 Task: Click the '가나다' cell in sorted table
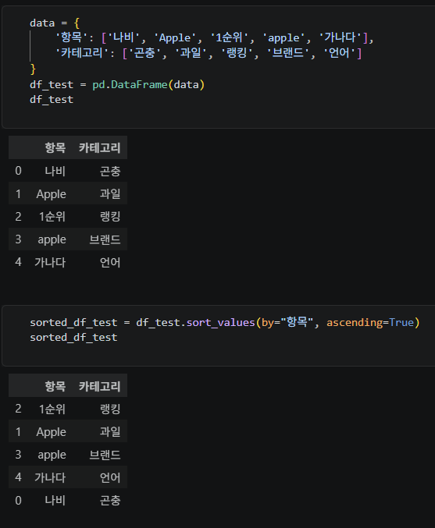pyautogui.click(x=50, y=477)
